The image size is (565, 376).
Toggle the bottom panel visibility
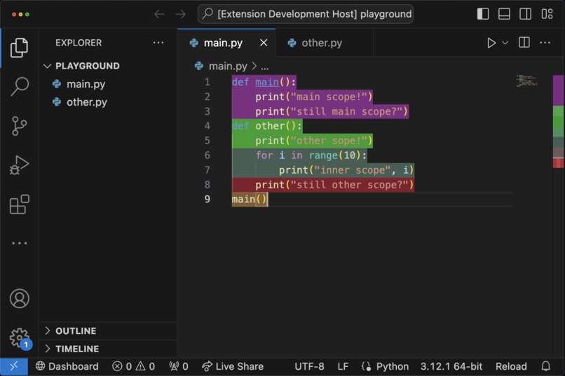click(x=504, y=14)
